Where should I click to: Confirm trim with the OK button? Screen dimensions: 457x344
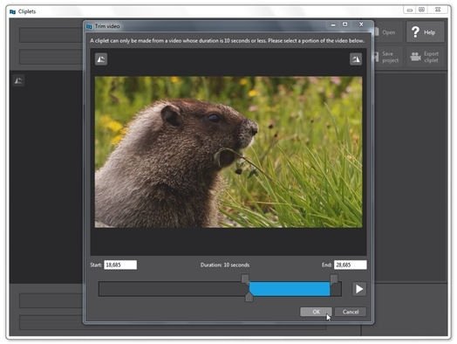(316, 312)
